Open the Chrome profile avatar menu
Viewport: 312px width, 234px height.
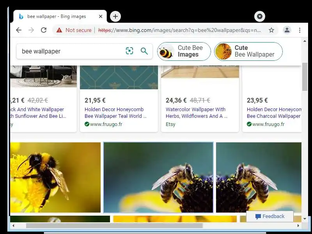tap(287, 30)
